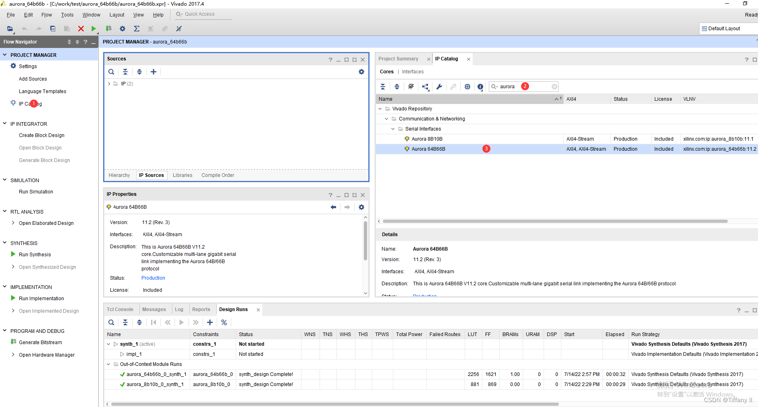This screenshot has height=407, width=758.
Task: Click IP Catalog horizontal scrollbar
Action: (555, 221)
